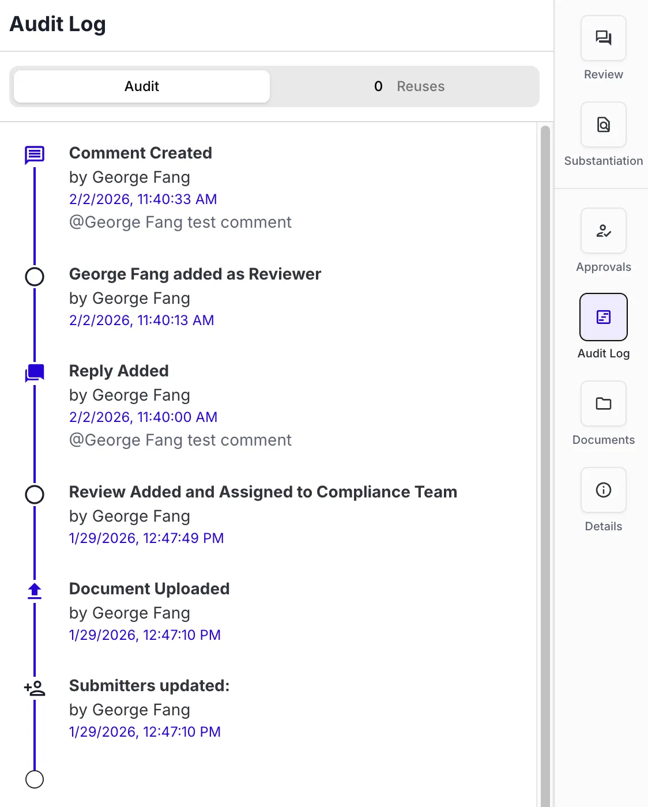Click 'by George Fang' under Submitters updated
The width and height of the screenshot is (648, 807).
tap(130, 710)
